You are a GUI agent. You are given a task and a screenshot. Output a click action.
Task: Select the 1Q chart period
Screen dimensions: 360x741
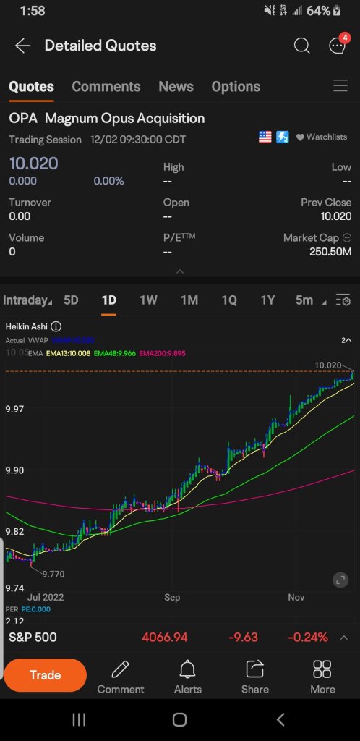coord(229,300)
